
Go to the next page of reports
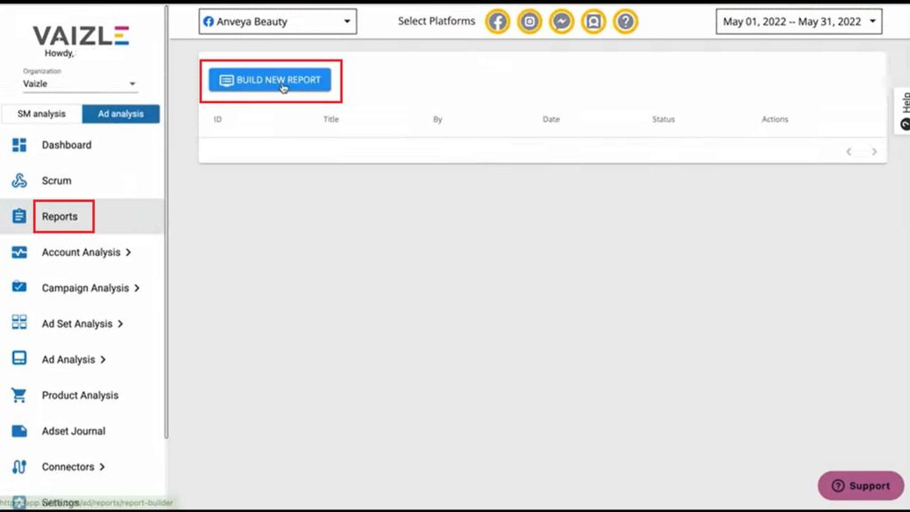tap(874, 151)
